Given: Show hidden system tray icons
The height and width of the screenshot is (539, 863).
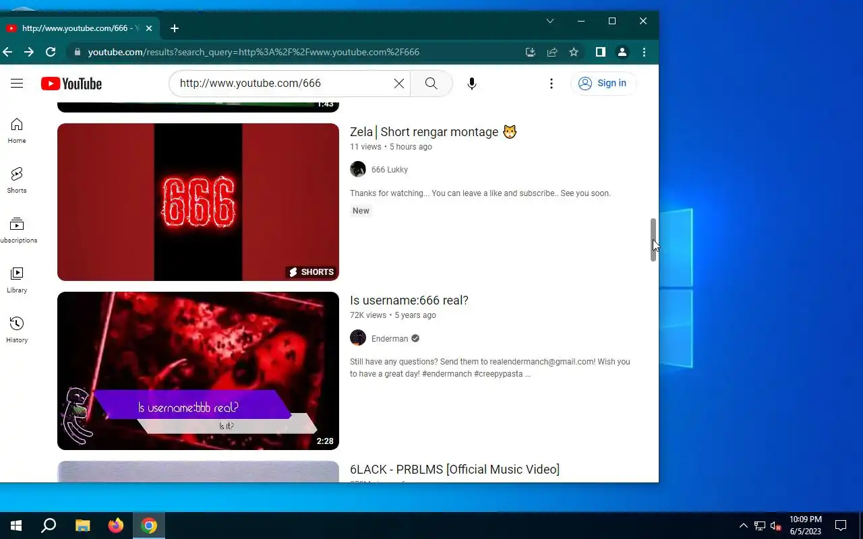Looking at the screenshot, I should click(x=744, y=526).
